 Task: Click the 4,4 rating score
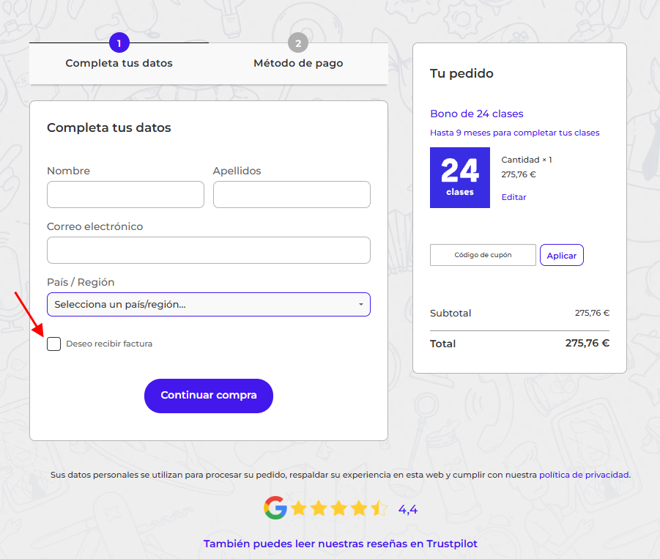(408, 509)
